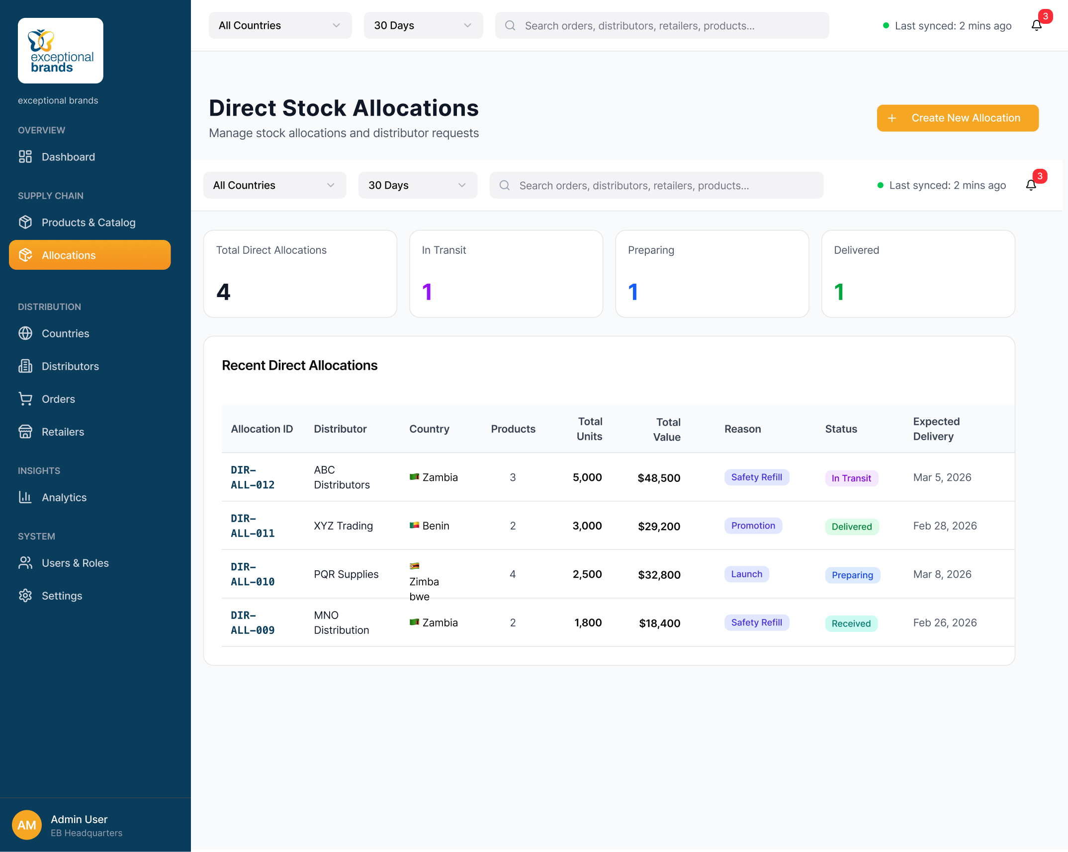Open notifications bell in second filter bar
This screenshot has height=852, width=1068.
(x=1031, y=185)
